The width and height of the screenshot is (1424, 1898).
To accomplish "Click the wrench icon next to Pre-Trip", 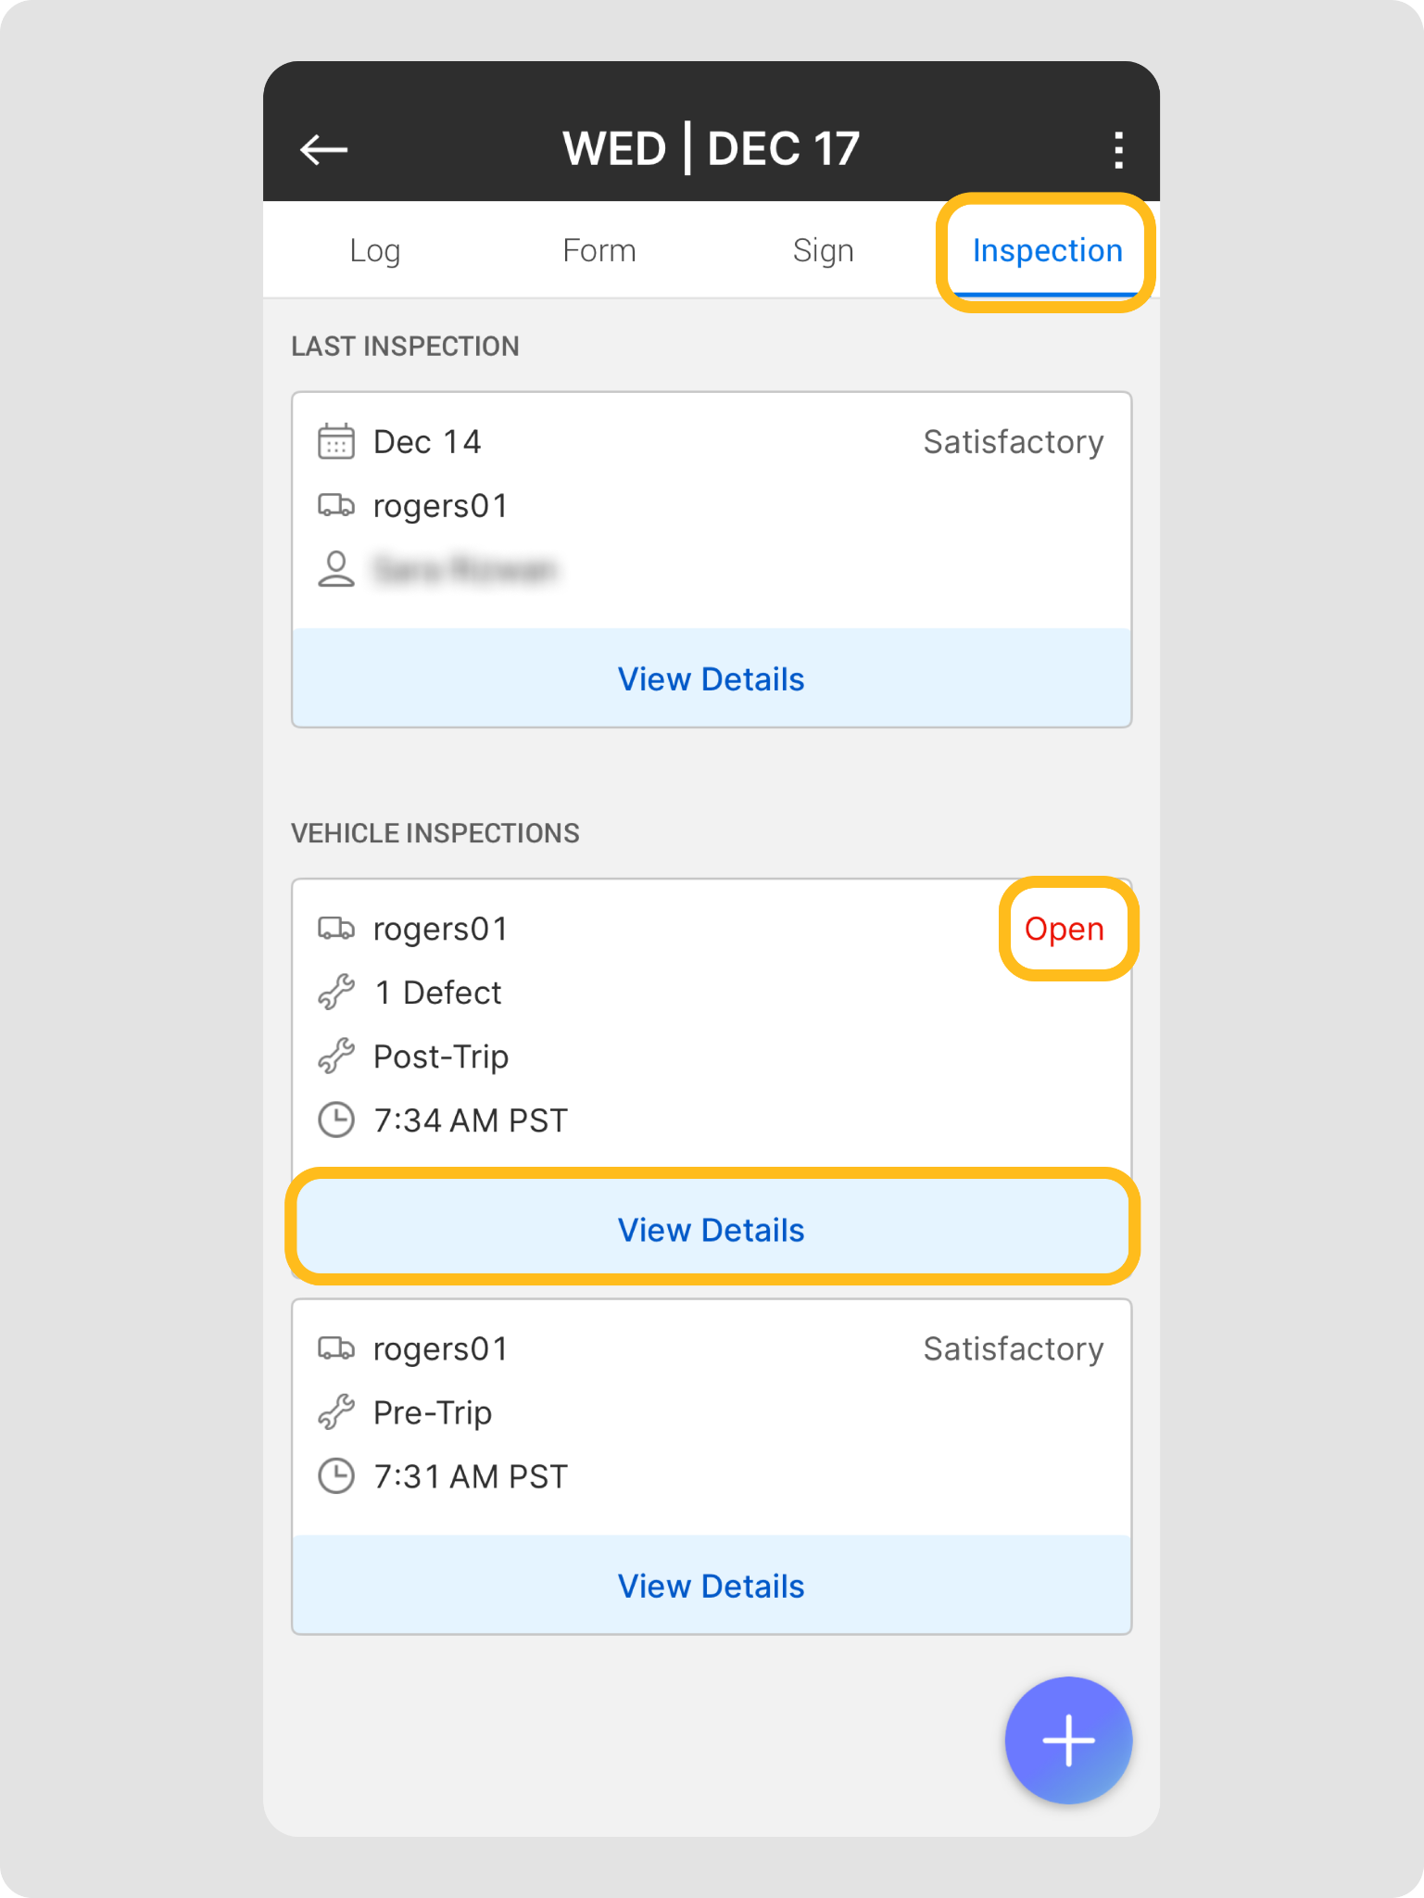I will tap(335, 1412).
